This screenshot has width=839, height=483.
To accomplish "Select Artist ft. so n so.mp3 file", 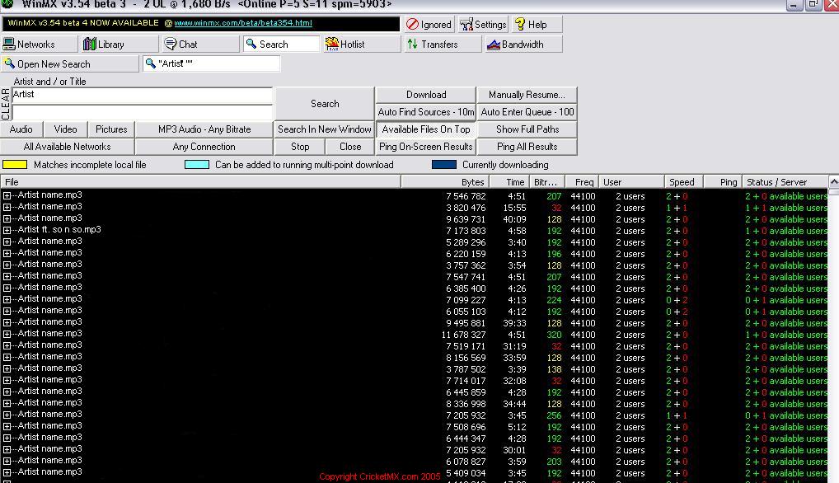I will point(59,229).
